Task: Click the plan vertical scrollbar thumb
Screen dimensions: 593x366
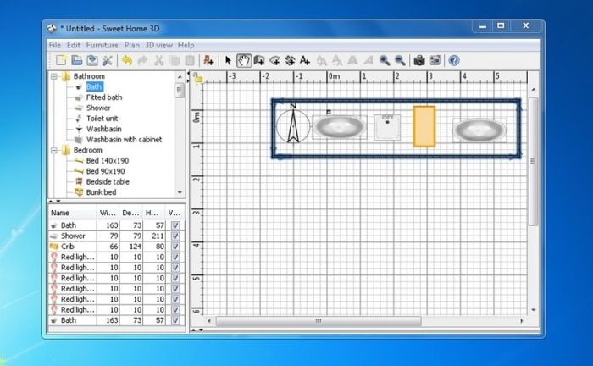Action: (533, 162)
